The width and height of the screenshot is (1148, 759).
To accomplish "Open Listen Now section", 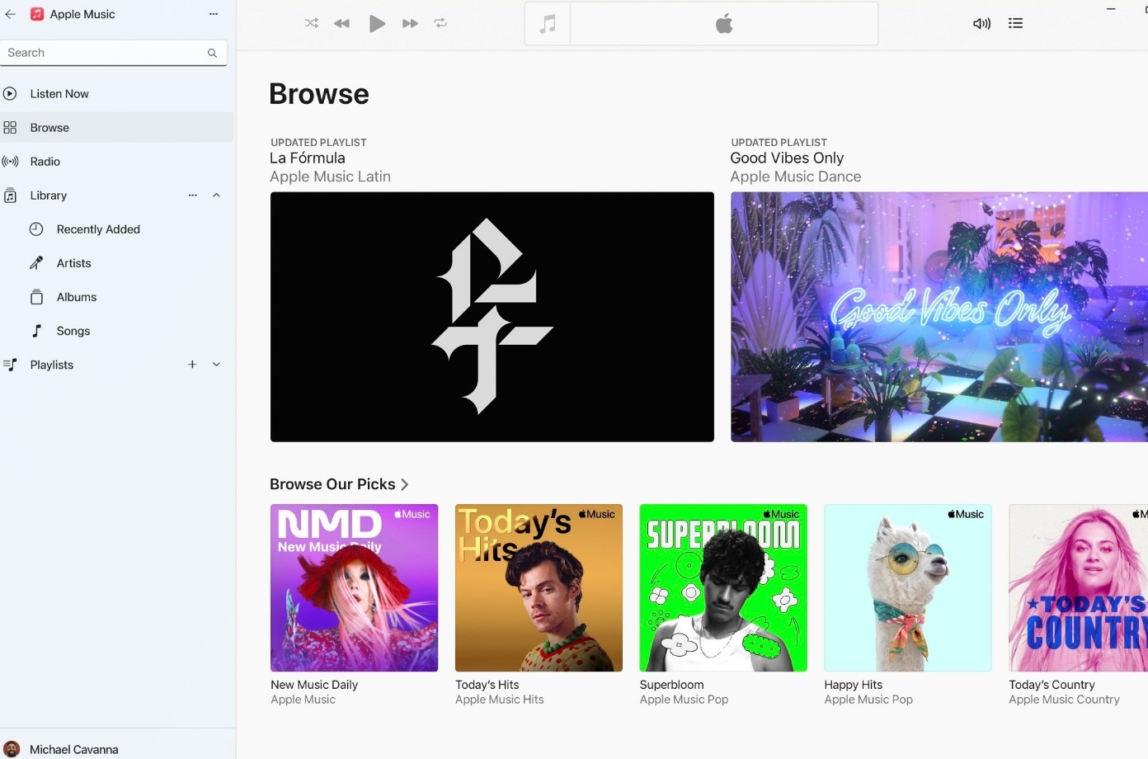I will click(x=116, y=94).
